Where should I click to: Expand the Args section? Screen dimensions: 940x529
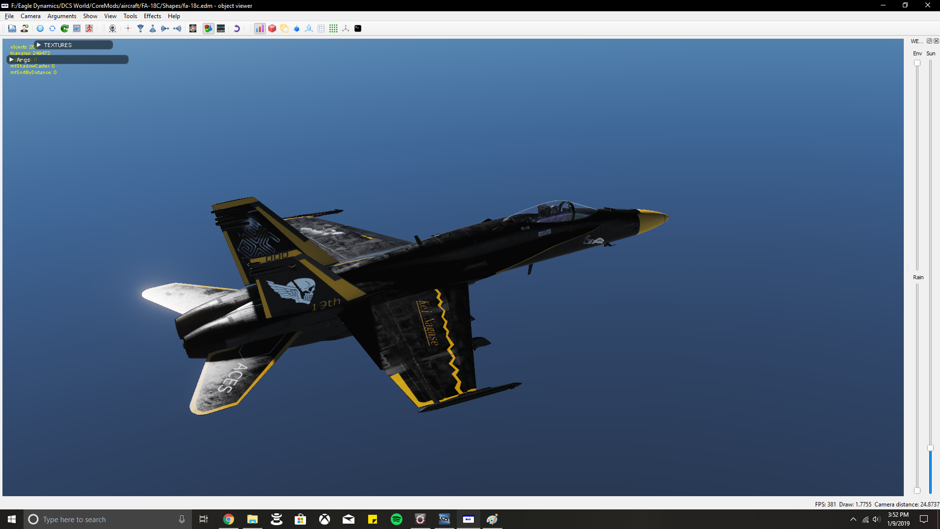(x=11, y=60)
